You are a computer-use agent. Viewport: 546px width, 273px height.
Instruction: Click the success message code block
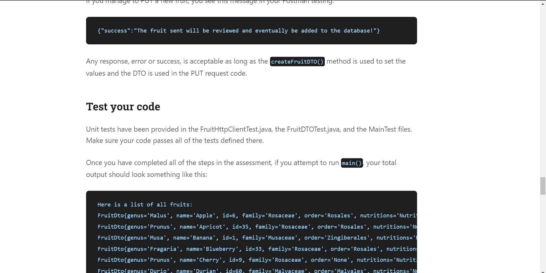click(x=251, y=30)
